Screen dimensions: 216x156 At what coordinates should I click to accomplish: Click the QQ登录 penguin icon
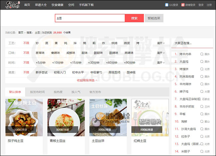[167, 5]
